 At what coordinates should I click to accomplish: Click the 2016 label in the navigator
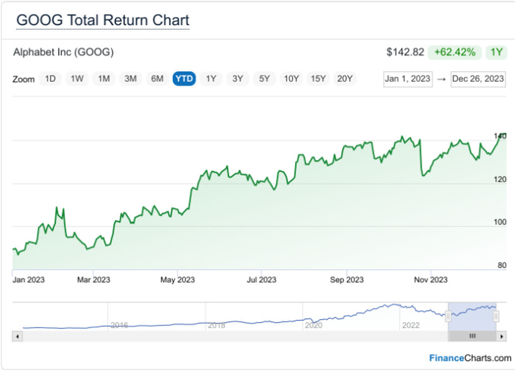[x=119, y=325]
